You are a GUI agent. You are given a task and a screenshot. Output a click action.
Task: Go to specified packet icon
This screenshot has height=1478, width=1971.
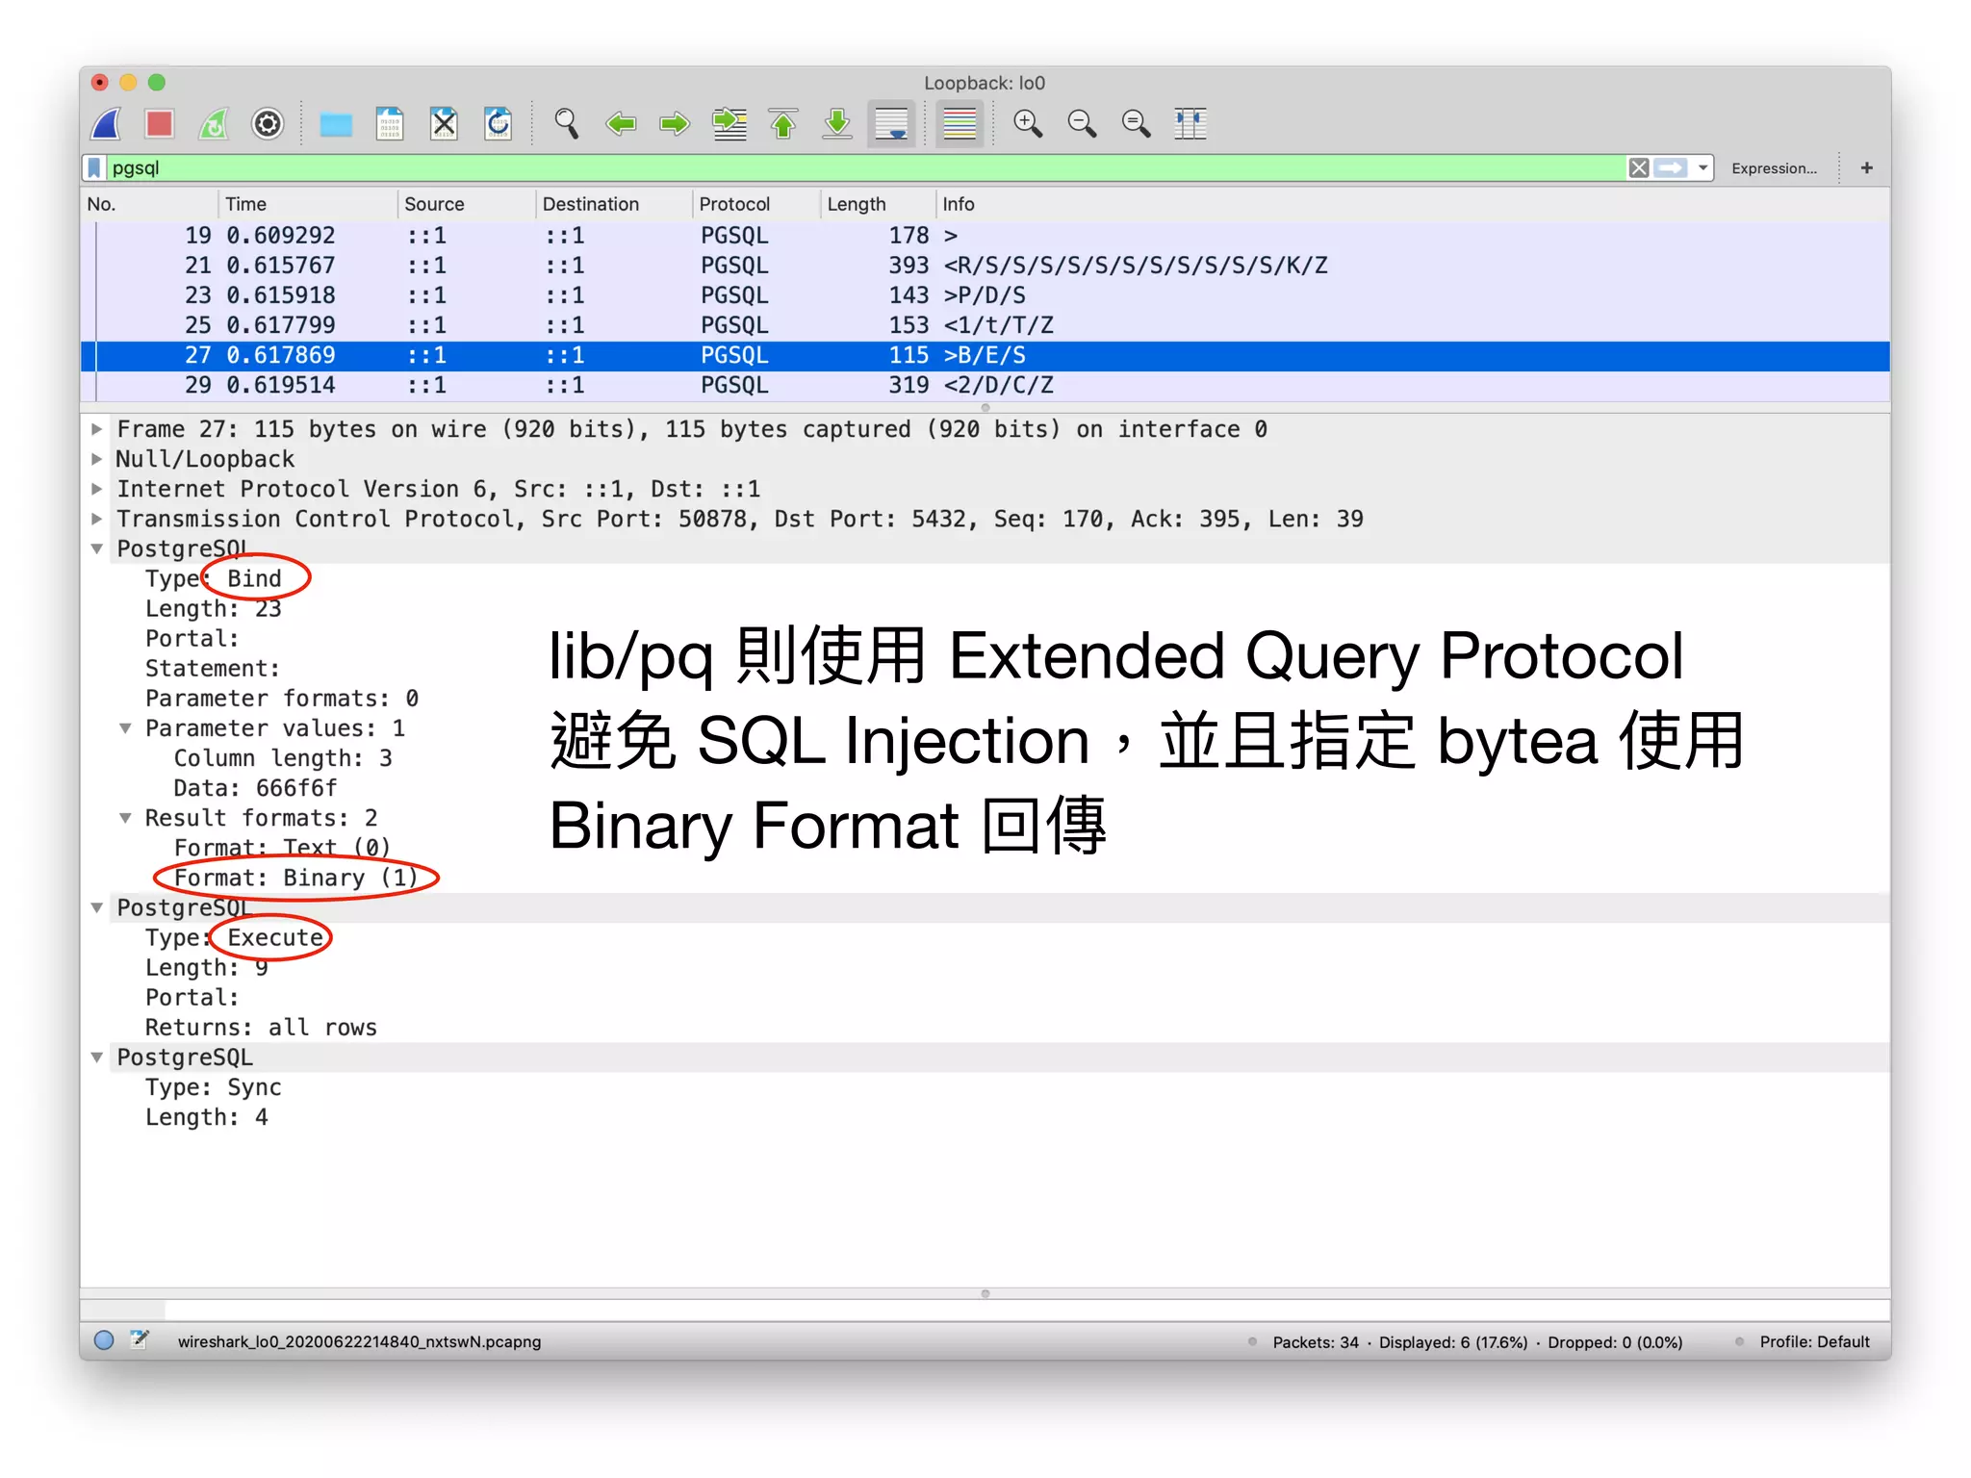[x=730, y=124]
